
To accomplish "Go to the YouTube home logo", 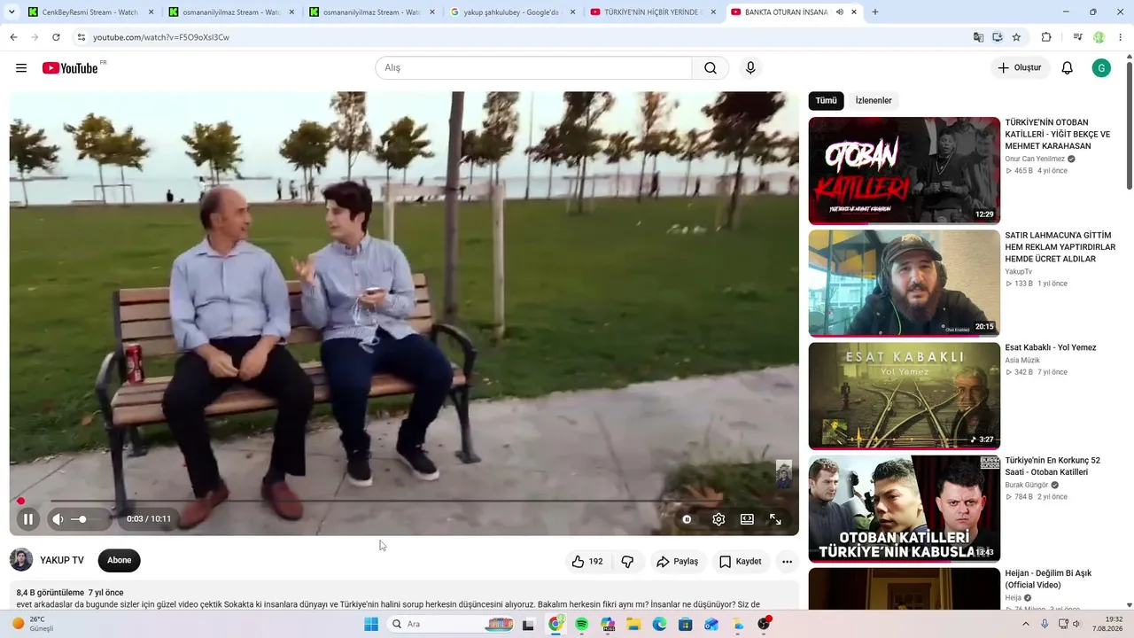I will (x=70, y=68).
